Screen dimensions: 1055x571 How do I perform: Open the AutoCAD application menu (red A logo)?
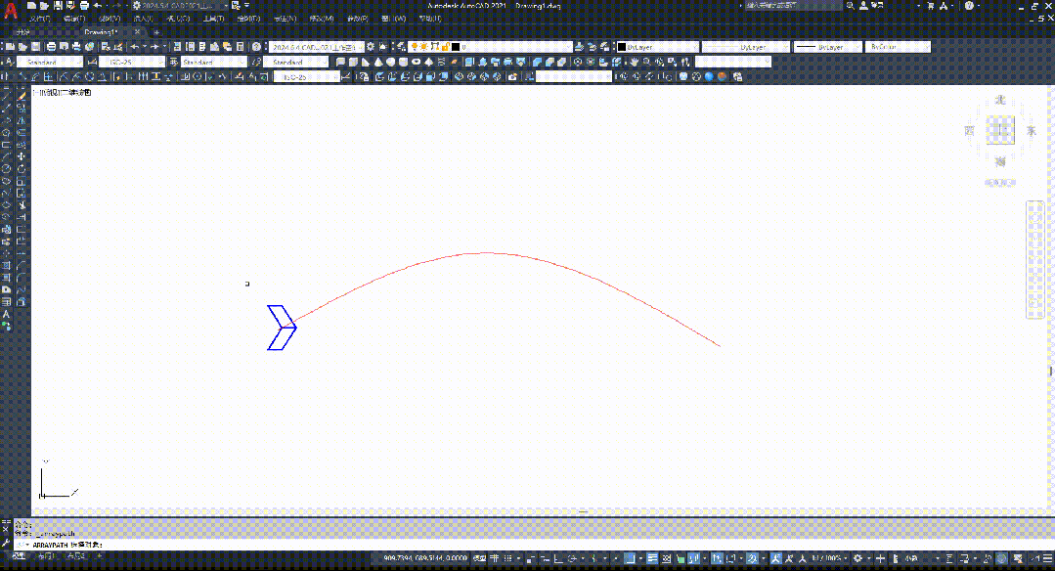click(11, 11)
